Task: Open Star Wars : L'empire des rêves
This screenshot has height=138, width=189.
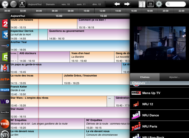Action: [x=58, y=101]
